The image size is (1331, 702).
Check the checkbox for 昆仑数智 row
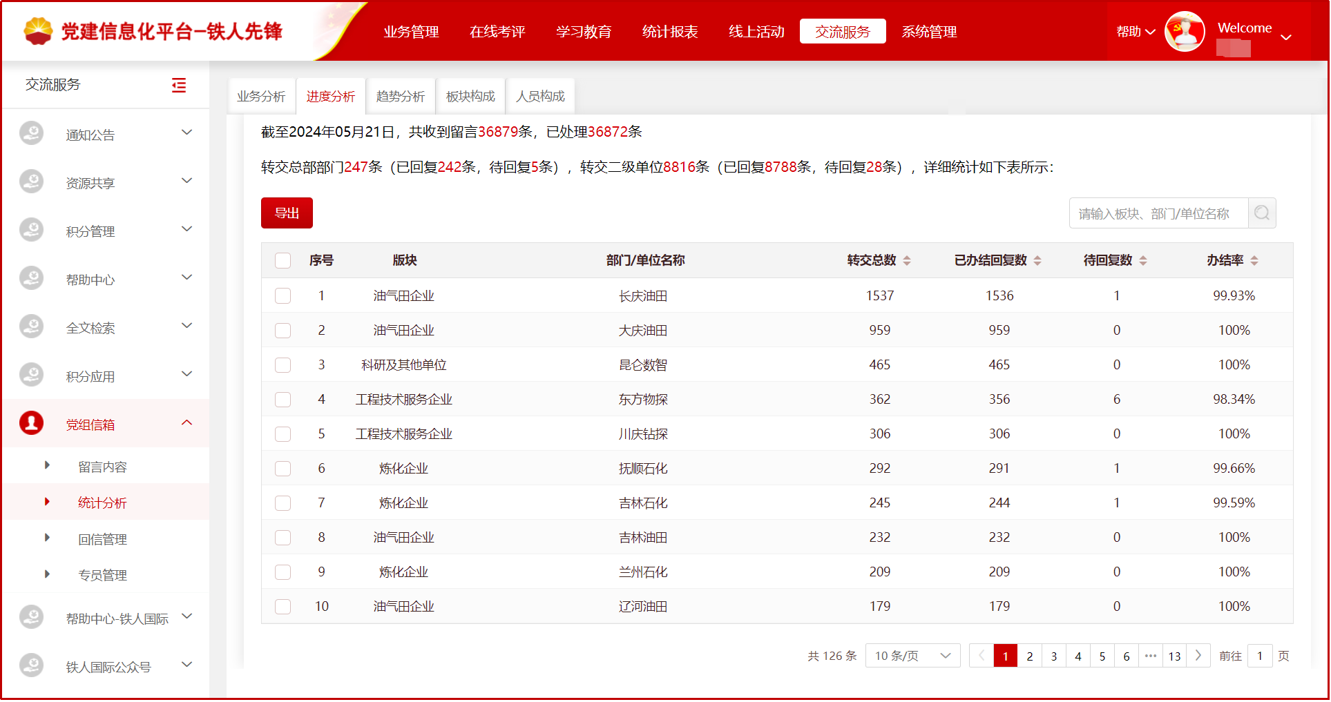pos(283,364)
